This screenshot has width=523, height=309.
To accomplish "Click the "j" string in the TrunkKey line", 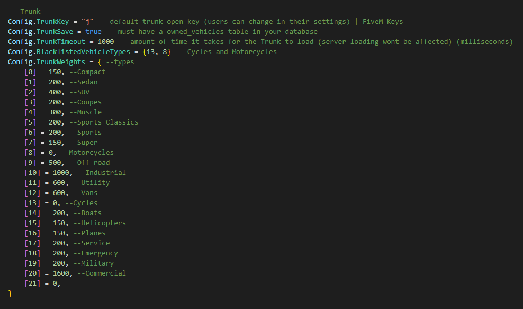I will (x=87, y=22).
